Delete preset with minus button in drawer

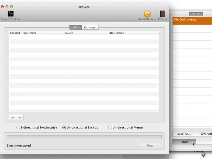pyautogui.click(x=204, y=142)
